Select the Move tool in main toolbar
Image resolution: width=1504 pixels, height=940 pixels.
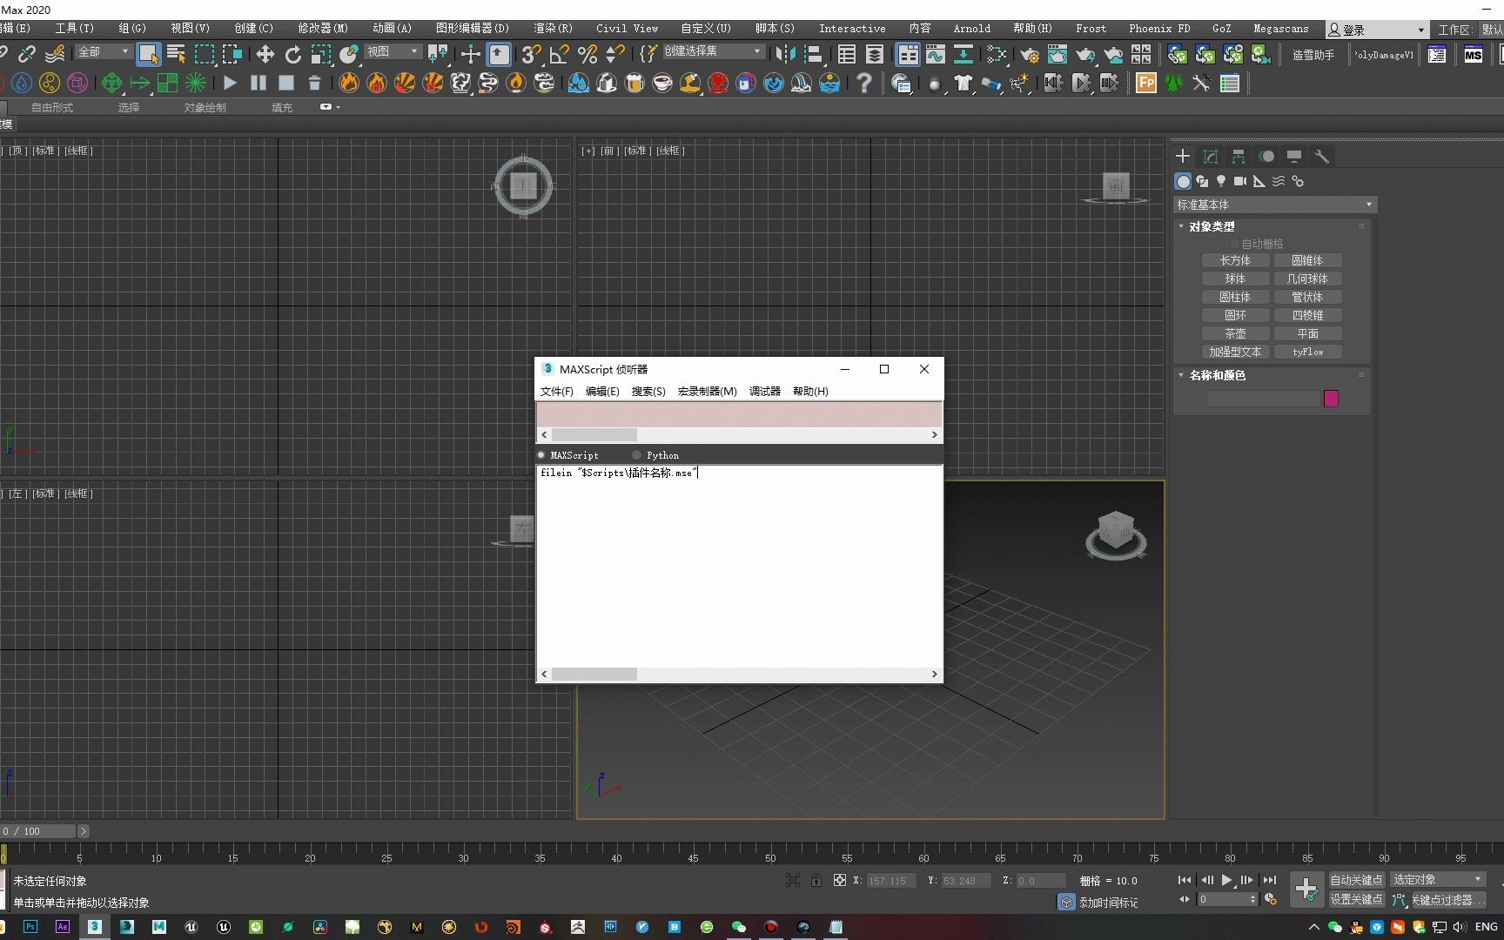coord(265,55)
